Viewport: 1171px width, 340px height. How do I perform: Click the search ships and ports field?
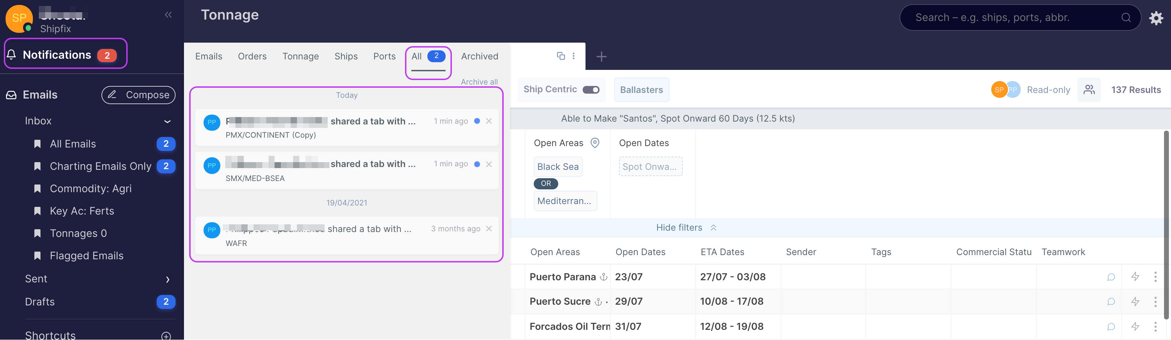[x=1014, y=18]
